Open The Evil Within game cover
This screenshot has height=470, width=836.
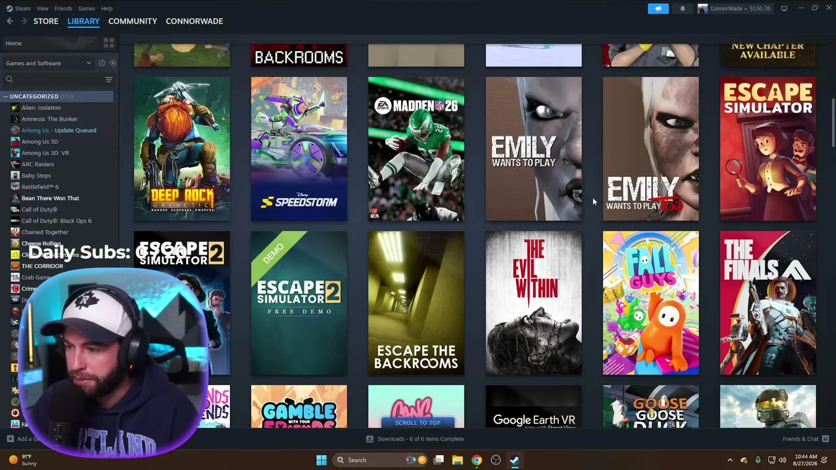point(534,304)
